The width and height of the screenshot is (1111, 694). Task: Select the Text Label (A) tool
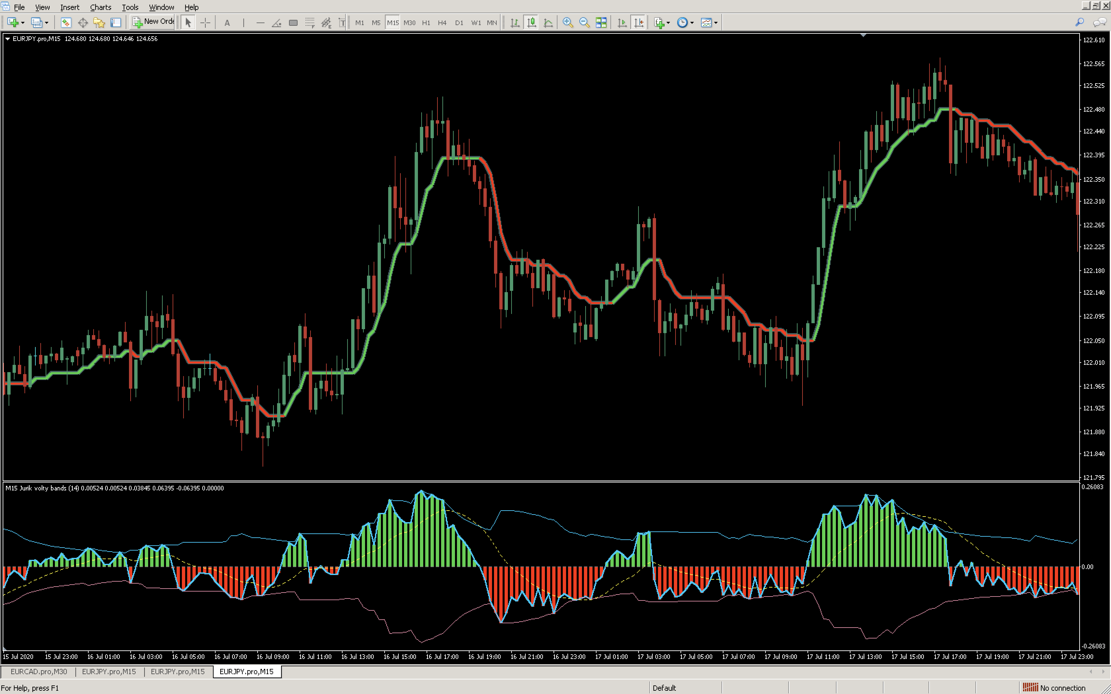click(x=227, y=22)
